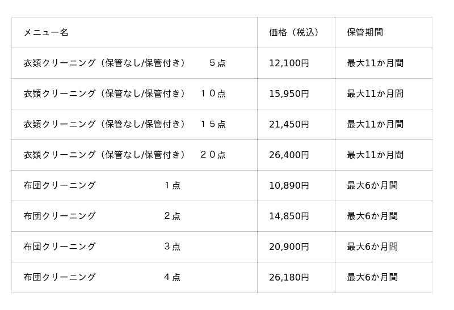Click the 15,950円 price cell

click(289, 94)
